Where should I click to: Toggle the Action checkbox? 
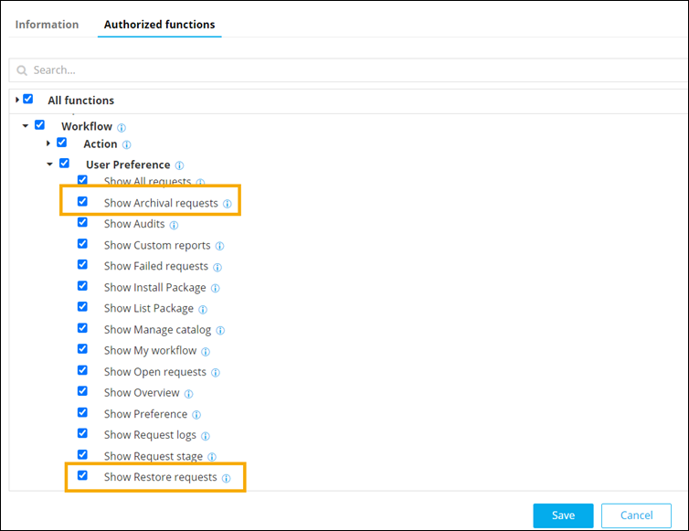click(x=61, y=143)
